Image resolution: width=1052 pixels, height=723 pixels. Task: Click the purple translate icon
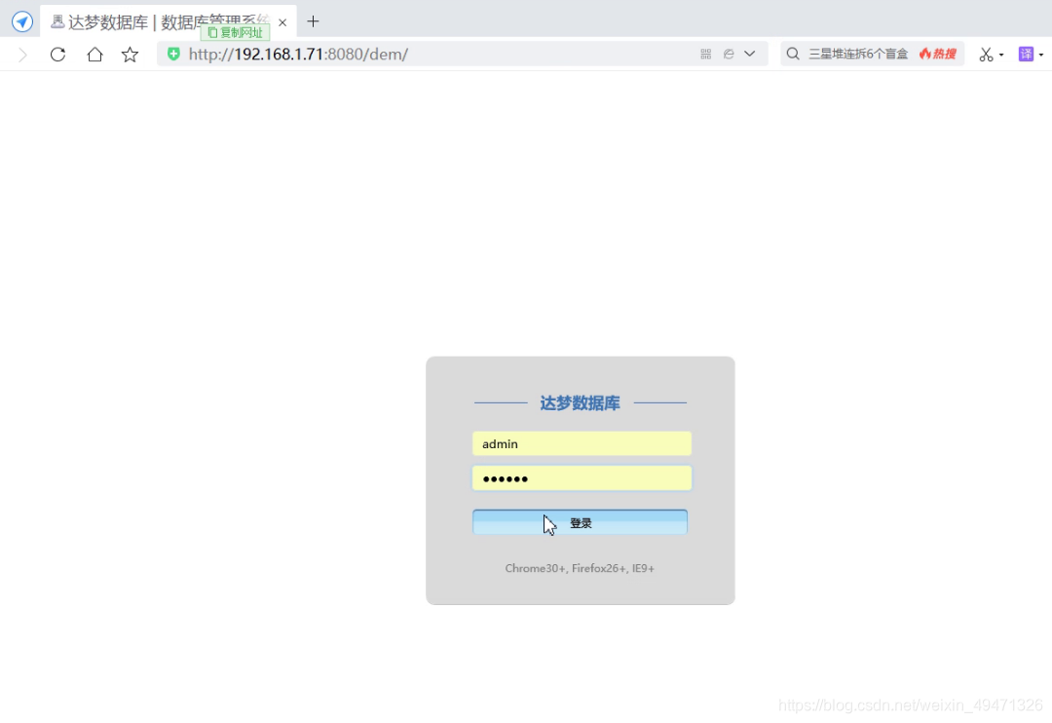(x=1026, y=54)
